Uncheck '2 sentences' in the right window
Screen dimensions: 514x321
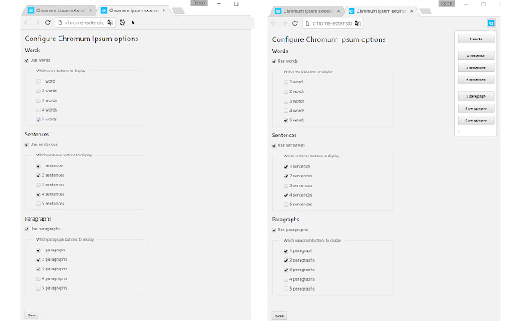coord(286,177)
